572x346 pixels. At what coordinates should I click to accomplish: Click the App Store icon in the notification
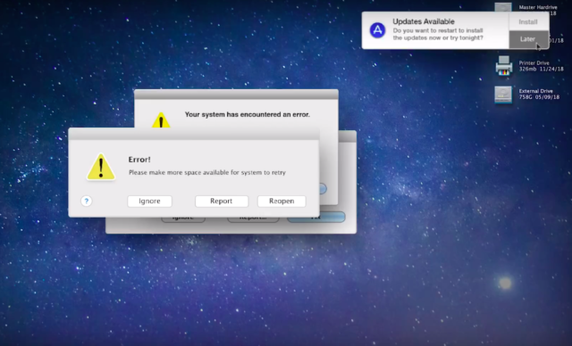click(x=377, y=30)
